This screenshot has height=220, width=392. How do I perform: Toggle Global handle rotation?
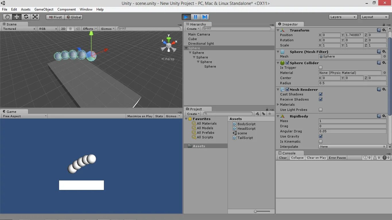point(74,17)
